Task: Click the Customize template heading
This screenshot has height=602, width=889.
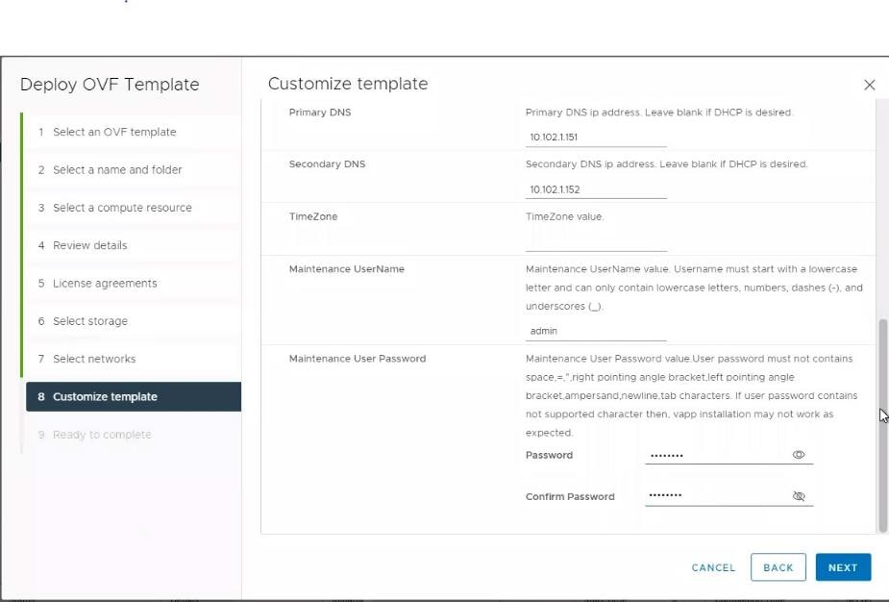Action: coord(348,84)
